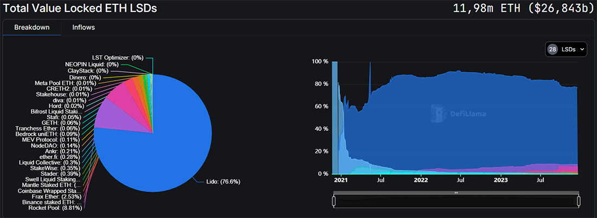Click the Rocket Pool: (8.81%) label
597x218 pixels.
coord(55,208)
